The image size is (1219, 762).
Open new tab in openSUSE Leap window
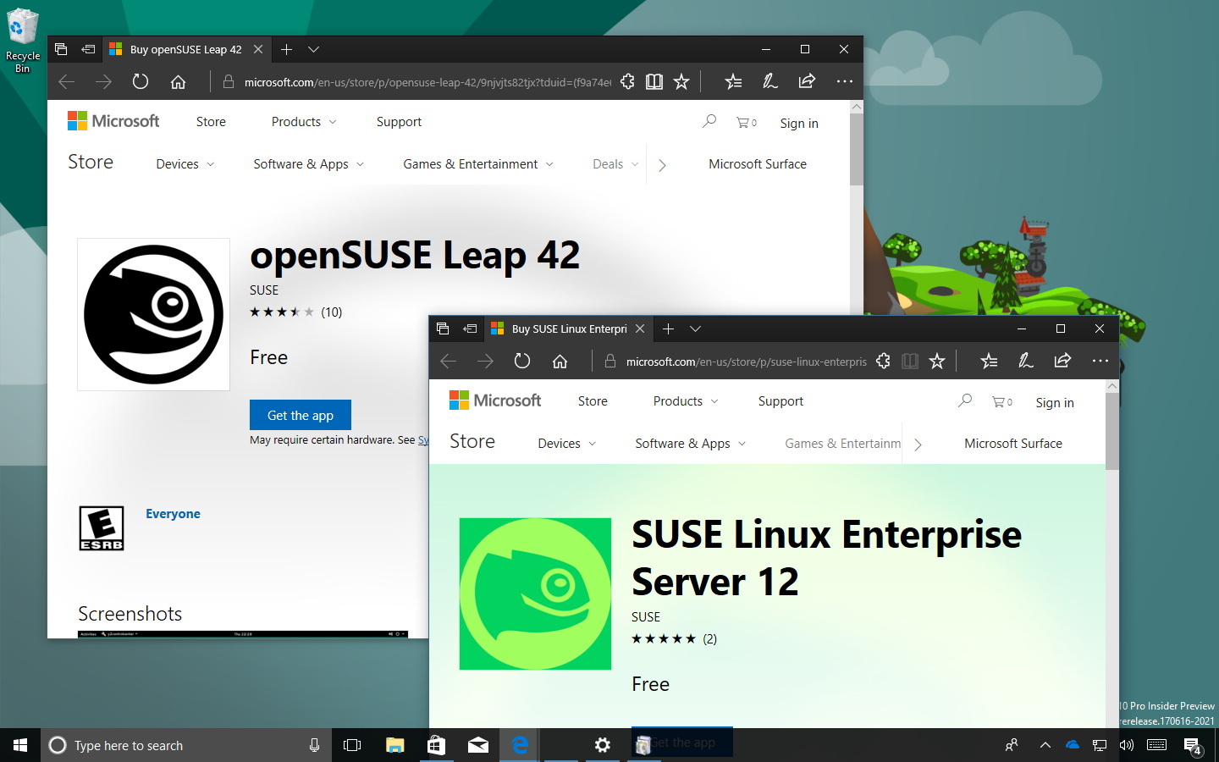pyautogui.click(x=286, y=49)
